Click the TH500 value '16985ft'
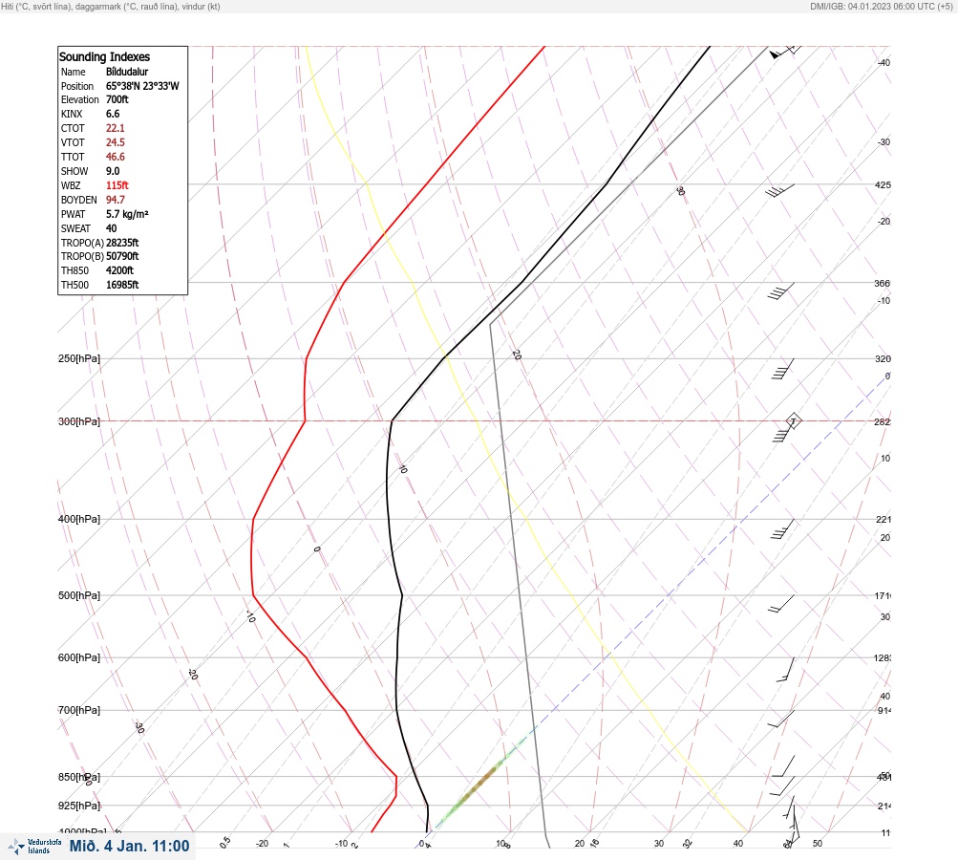Image resolution: width=958 pixels, height=860 pixels. point(122,285)
